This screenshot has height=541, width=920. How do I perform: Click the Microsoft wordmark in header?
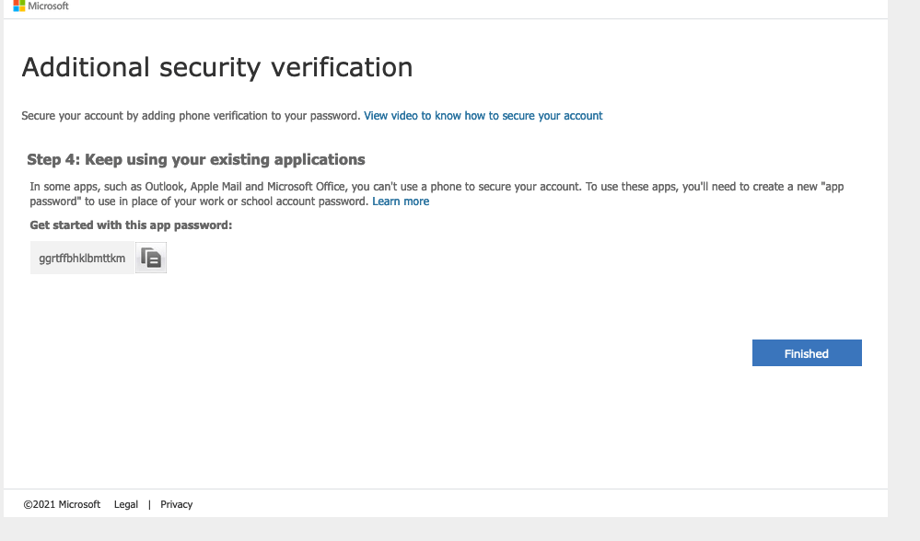pos(48,6)
